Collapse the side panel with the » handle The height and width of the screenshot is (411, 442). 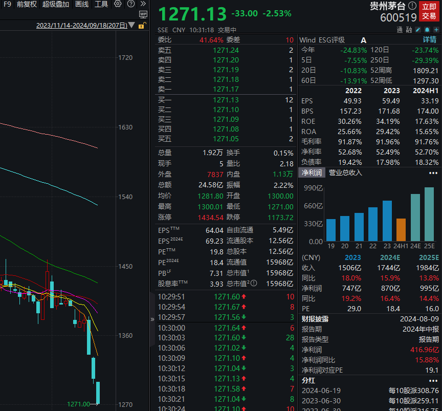(152, 319)
